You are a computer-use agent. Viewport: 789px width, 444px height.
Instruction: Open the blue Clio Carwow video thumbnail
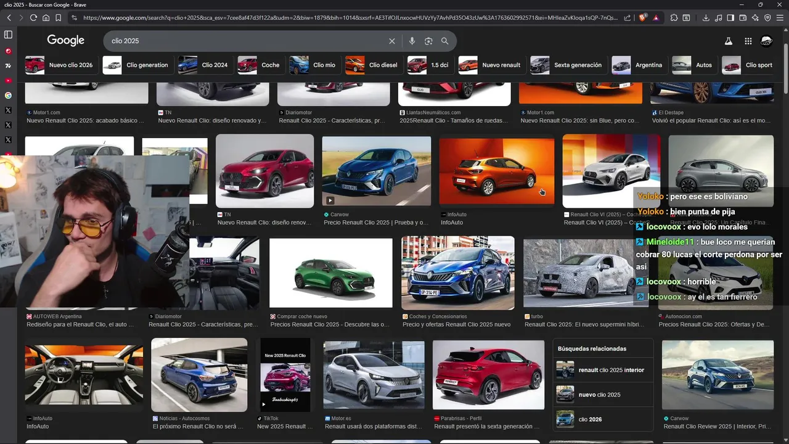(x=376, y=171)
